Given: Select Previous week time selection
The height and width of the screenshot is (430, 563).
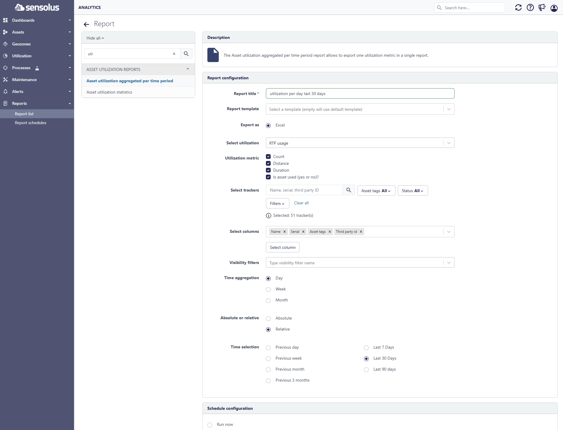Looking at the screenshot, I should point(268,358).
